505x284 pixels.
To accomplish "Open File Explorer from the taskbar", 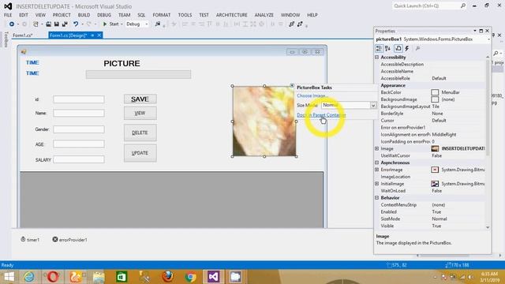I will click(x=99, y=277).
